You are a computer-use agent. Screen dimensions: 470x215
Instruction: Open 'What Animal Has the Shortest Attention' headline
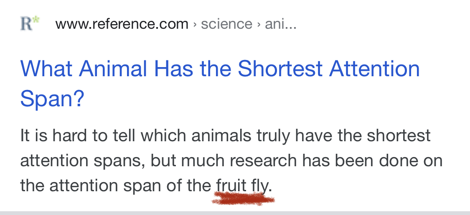[220, 69]
